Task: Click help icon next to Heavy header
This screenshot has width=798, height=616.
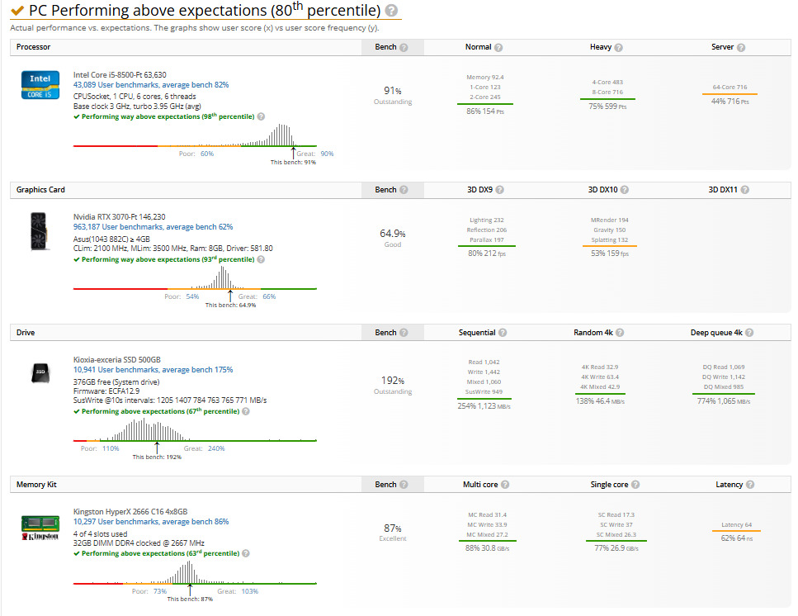Action: [x=618, y=48]
